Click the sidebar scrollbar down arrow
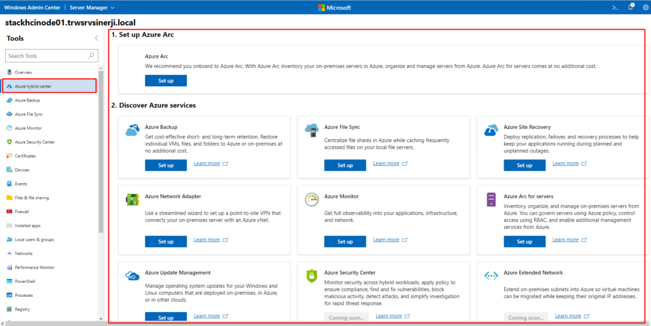The height and width of the screenshot is (326, 651). tap(101, 318)
